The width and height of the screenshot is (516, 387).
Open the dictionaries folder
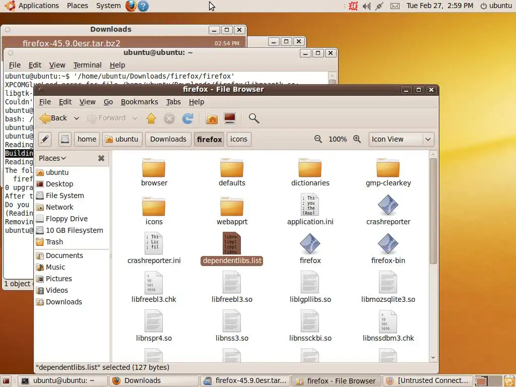[x=310, y=172]
